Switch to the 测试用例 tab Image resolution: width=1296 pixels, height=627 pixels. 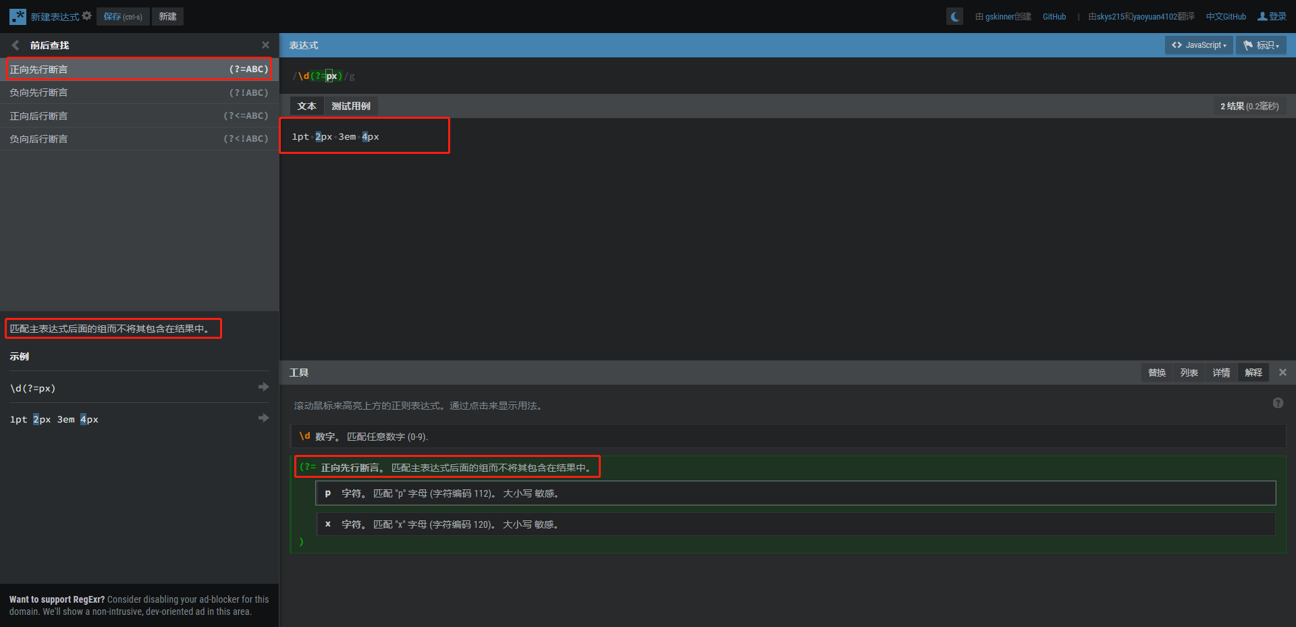tap(350, 106)
